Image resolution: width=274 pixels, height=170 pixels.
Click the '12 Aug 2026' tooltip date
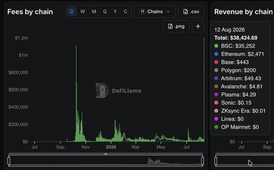point(229,30)
